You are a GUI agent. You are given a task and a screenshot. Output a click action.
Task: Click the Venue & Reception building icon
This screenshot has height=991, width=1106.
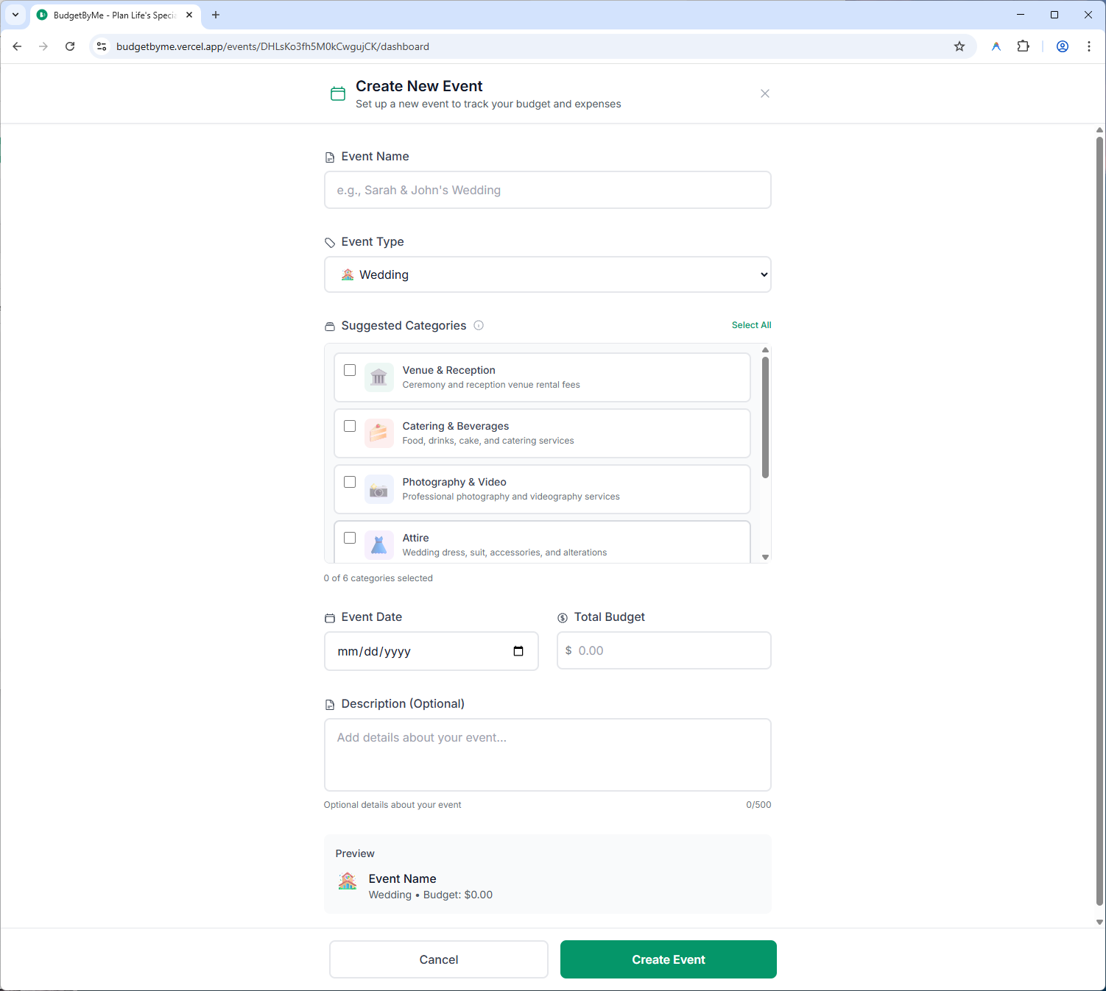tap(378, 377)
